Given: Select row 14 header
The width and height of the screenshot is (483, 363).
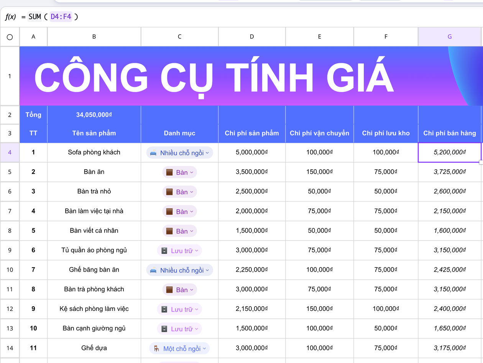Looking at the screenshot, I should click(10, 348).
